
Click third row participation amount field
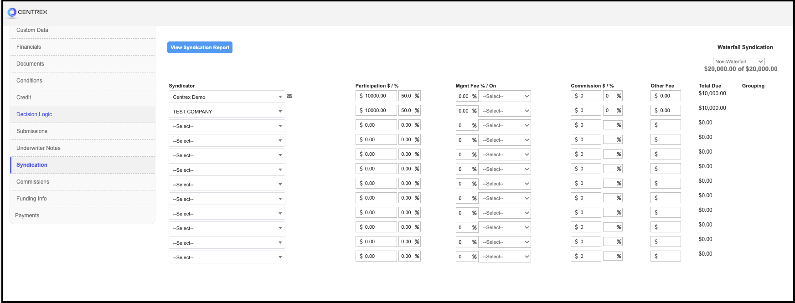(376, 125)
